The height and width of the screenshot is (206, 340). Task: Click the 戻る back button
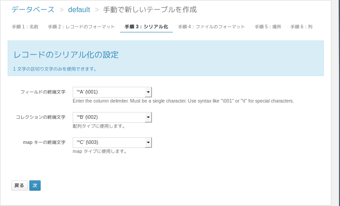tap(19, 185)
